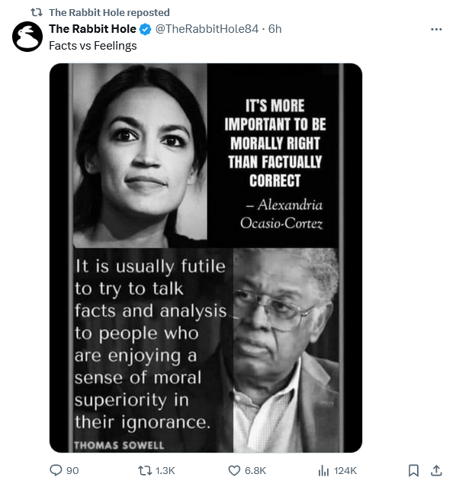The width and height of the screenshot is (456, 487).
Task: Click the blue verified badge
Action: pyautogui.click(x=145, y=29)
